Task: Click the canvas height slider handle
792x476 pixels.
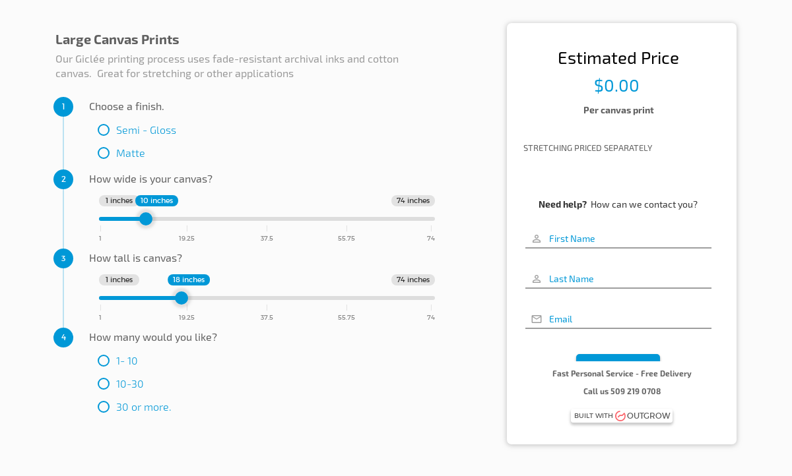Action: (x=181, y=298)
